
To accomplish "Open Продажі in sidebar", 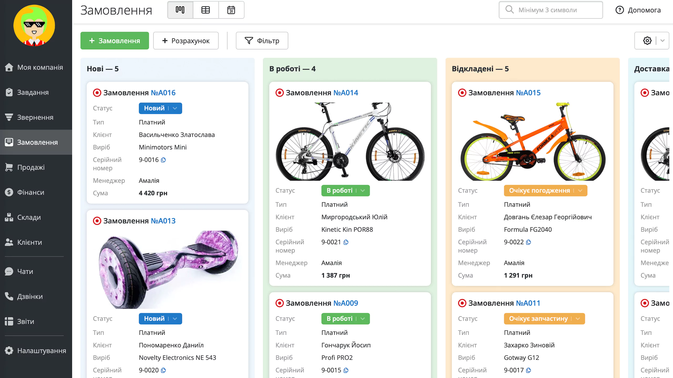I will pyautogui.click(x=36, y=167).
